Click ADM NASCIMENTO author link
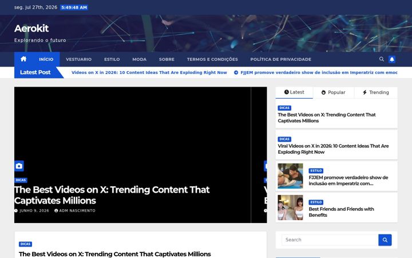Screen dimensions: 412x258 [77, 210]
